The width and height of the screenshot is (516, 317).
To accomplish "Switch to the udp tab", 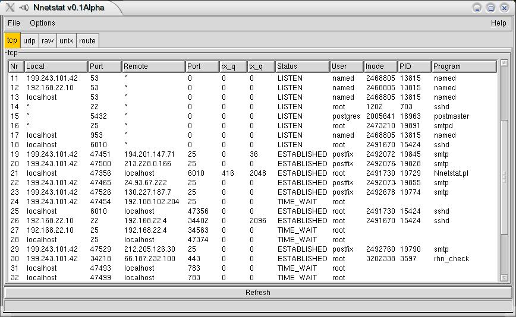I will (x=29, y=41).
